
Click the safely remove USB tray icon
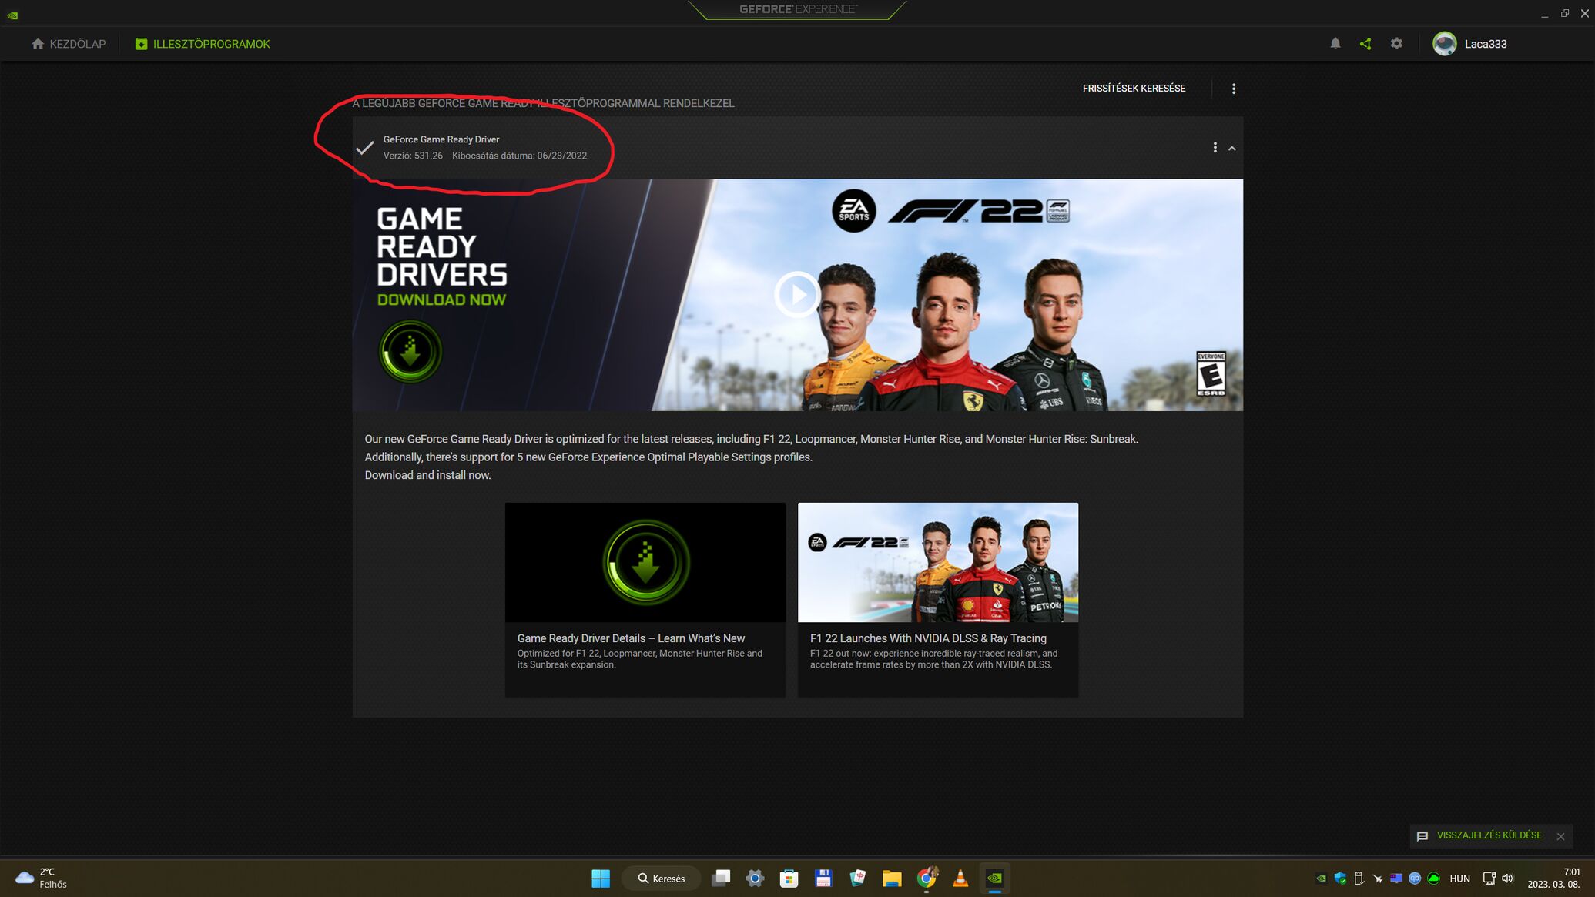(1359, 879)
